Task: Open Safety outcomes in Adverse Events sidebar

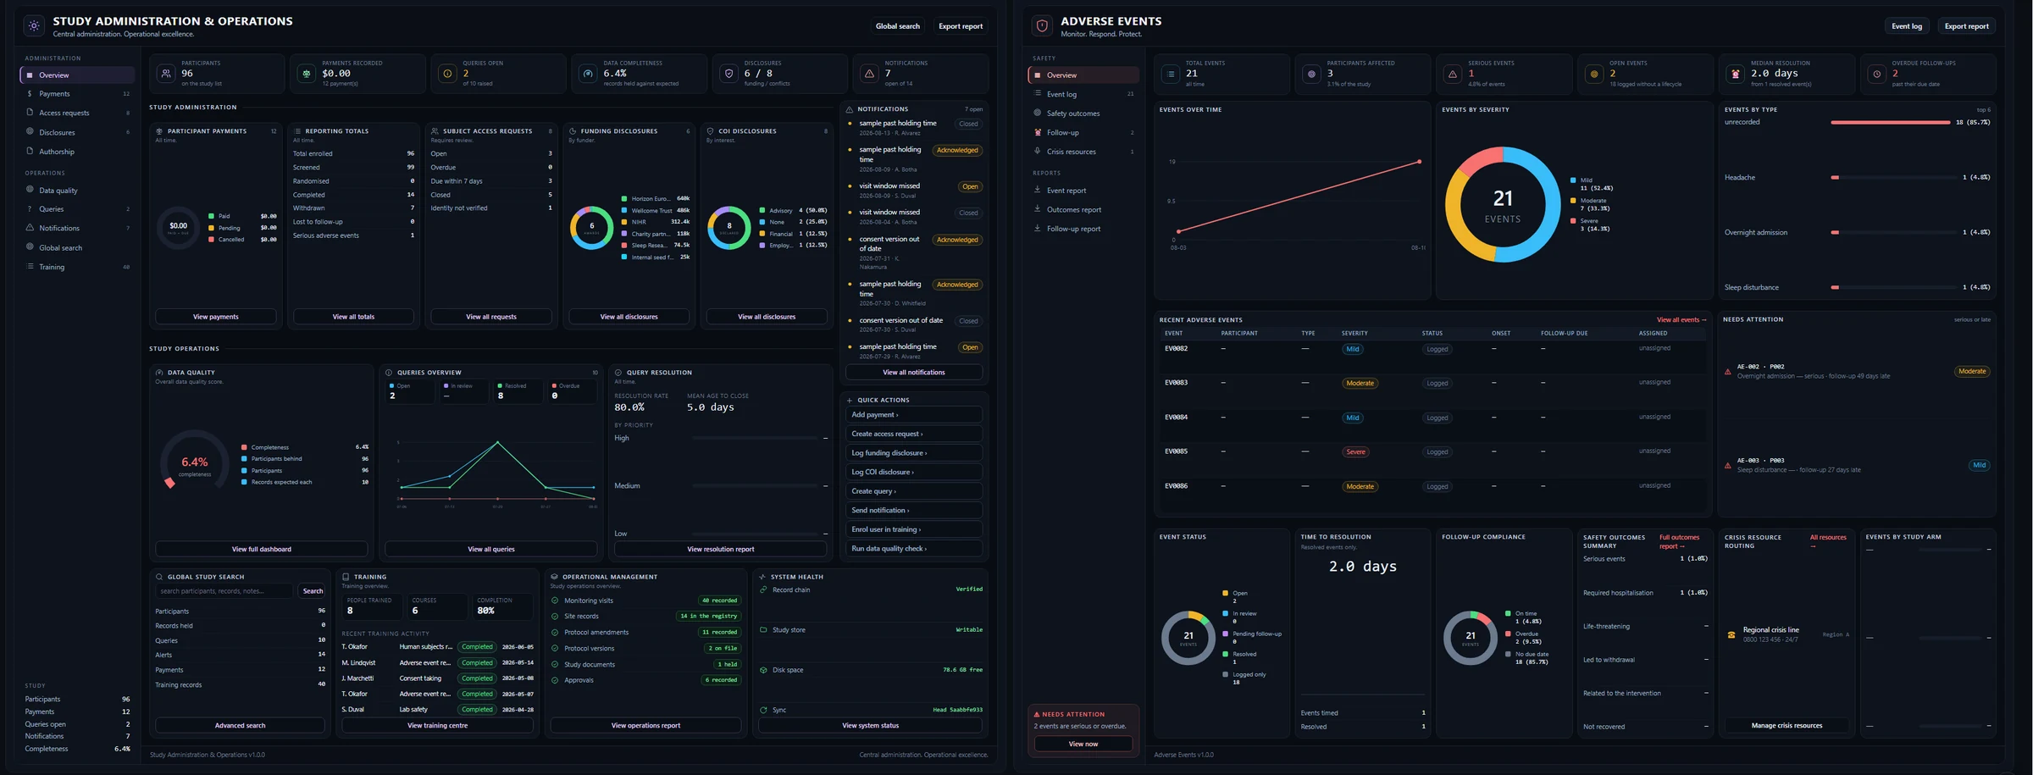Action: tap(1083, 113)
